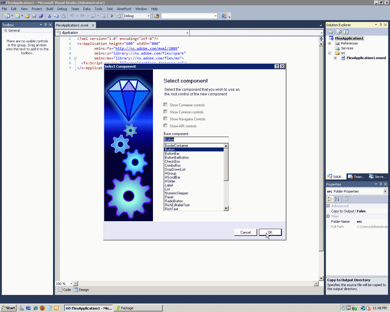Enable Show Navigator Controls checkbox
The image size is (390, 312).
(165, 119)
